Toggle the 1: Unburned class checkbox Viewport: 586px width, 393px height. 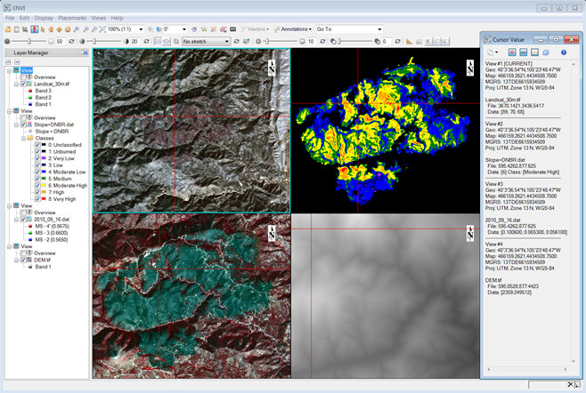coord(37,151)
